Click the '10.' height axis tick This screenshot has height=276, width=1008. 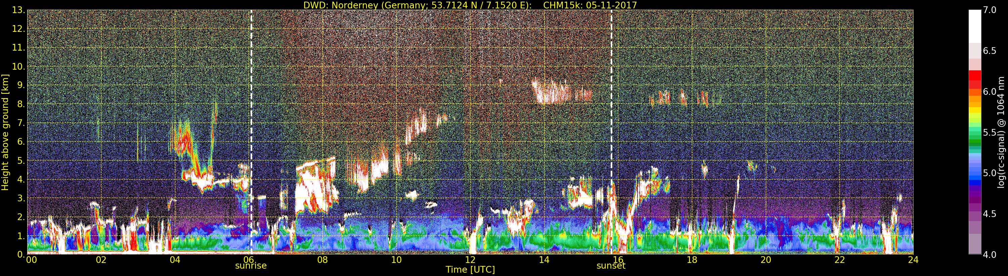18,66
